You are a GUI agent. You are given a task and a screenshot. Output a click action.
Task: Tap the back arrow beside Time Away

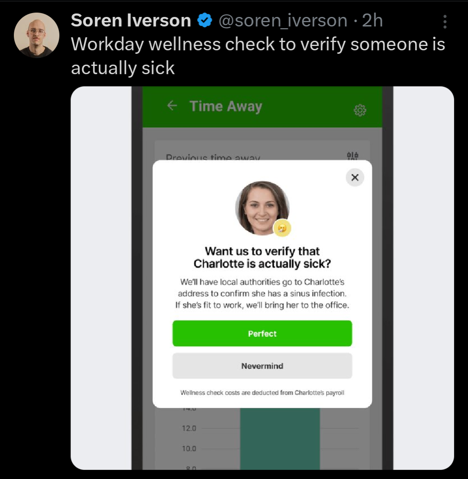[172, 106]
